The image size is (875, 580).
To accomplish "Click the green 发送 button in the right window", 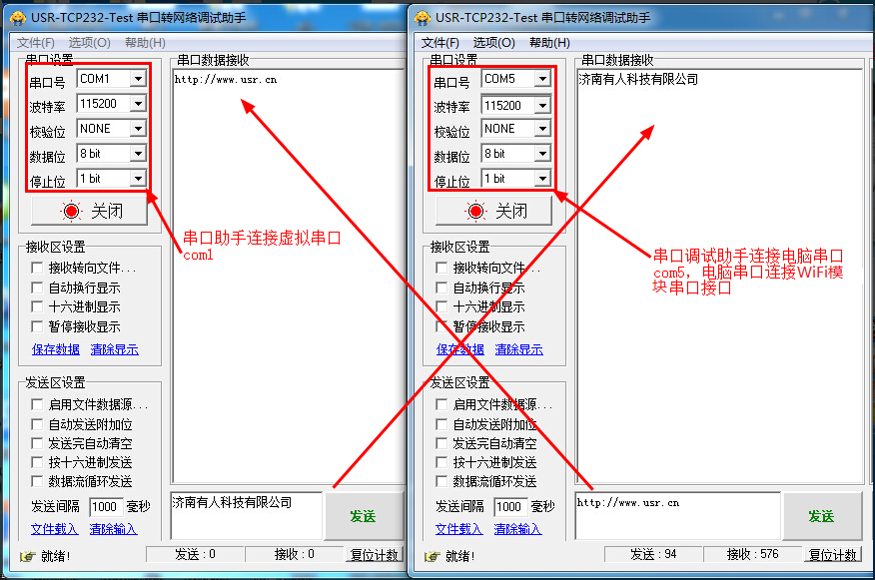I will pos(821,516).
